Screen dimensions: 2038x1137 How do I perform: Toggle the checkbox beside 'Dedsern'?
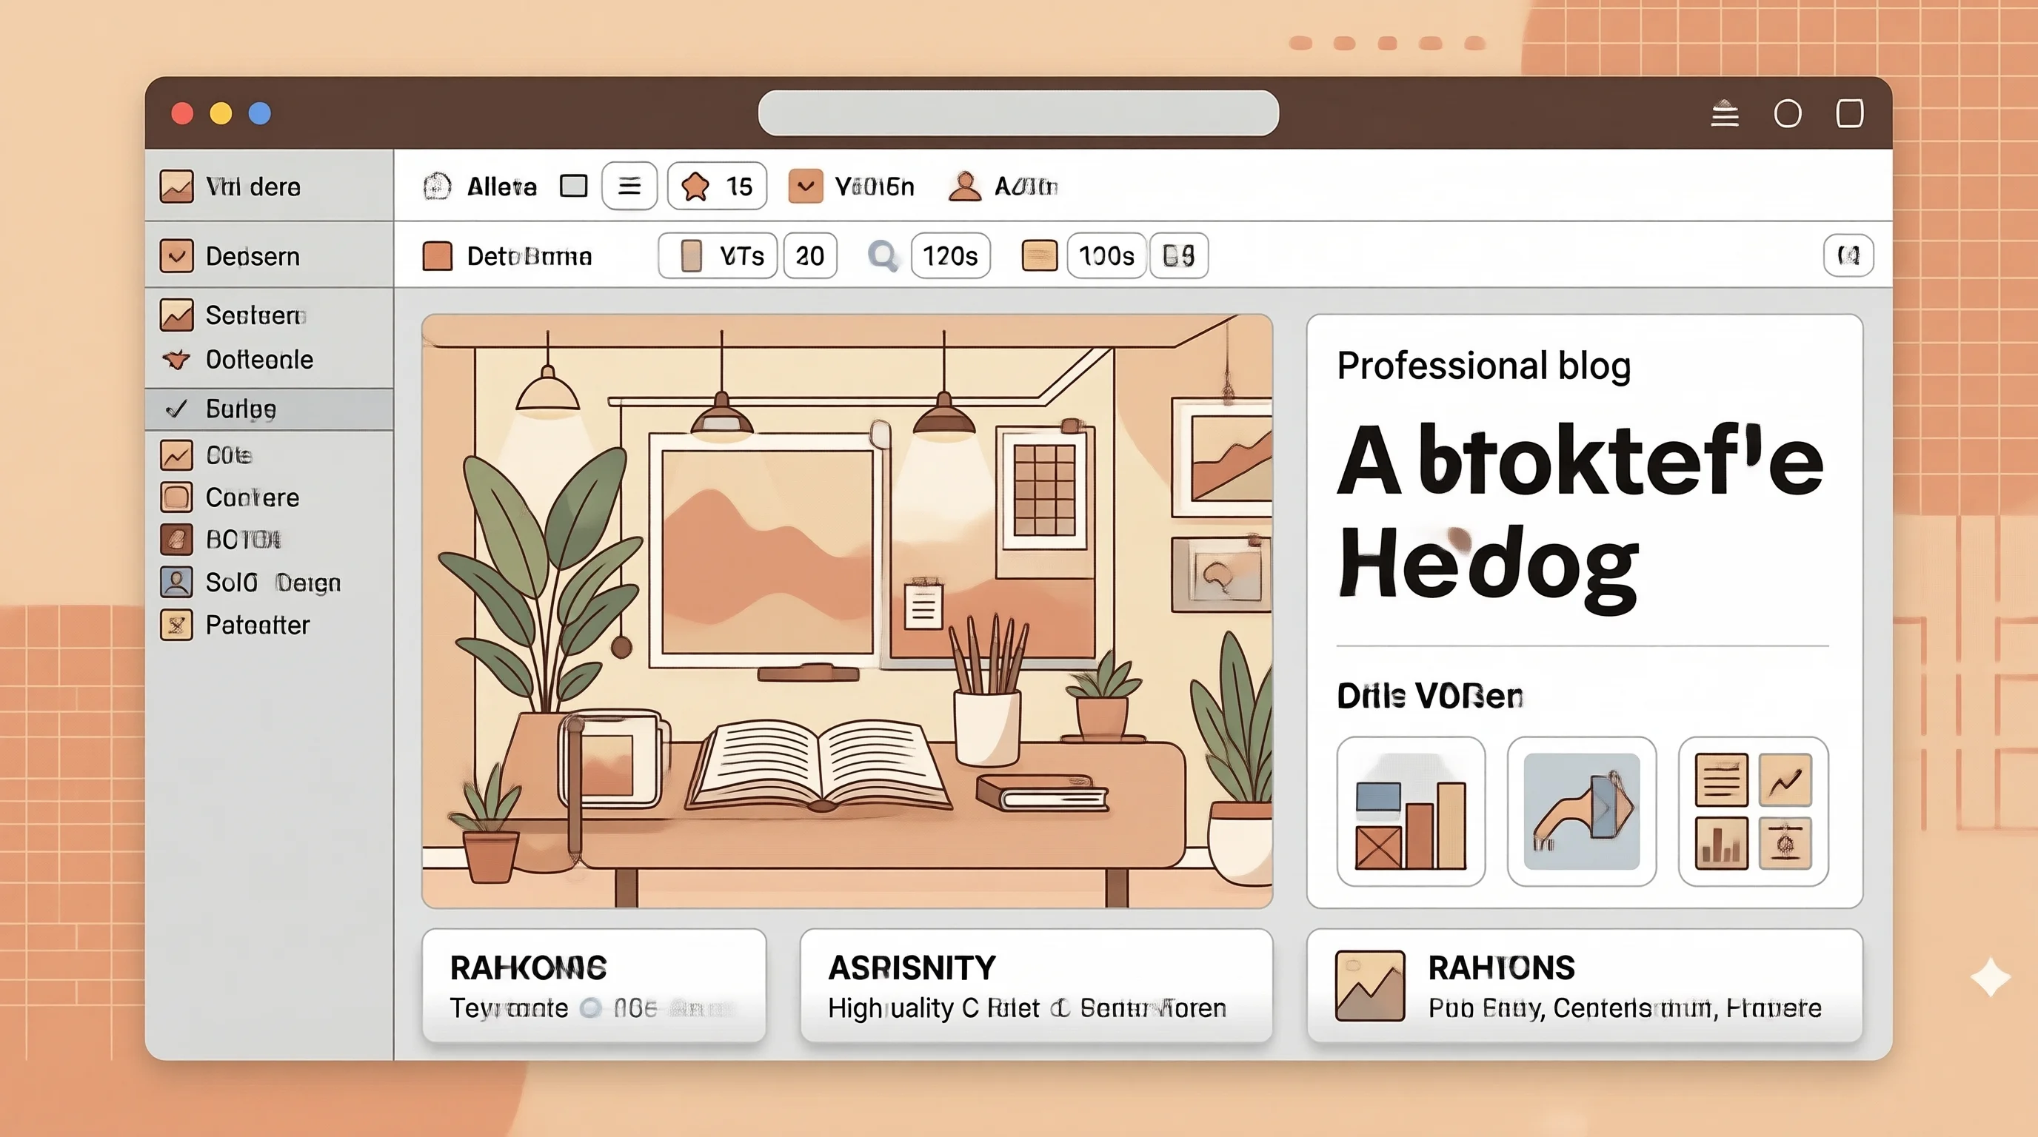coord(176,256)
